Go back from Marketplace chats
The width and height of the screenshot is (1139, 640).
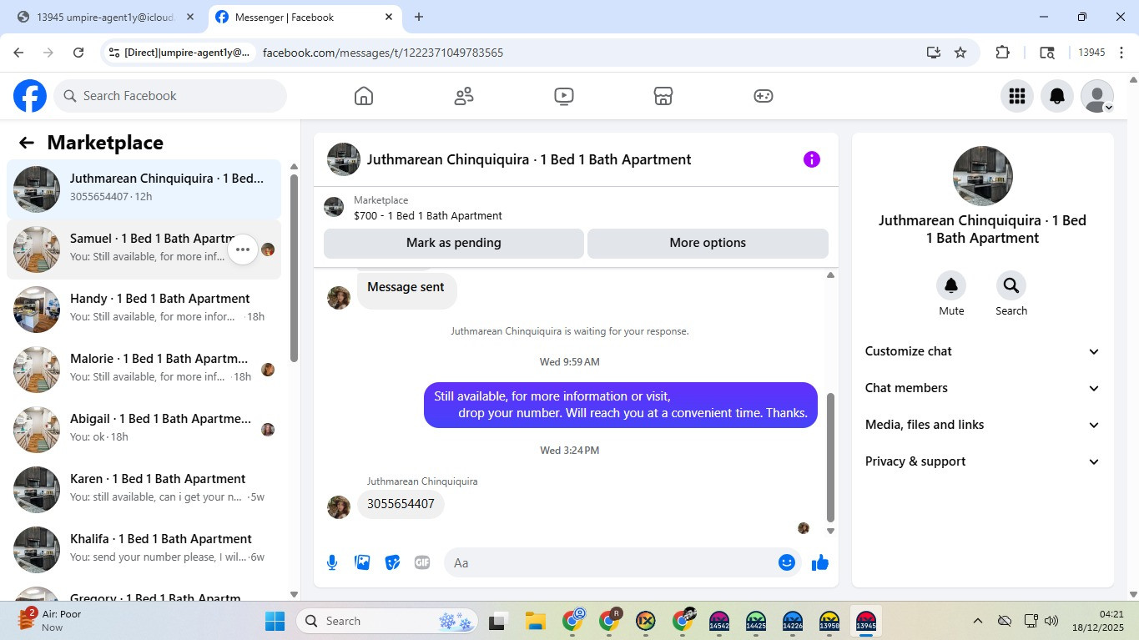[x=27, y=143]
